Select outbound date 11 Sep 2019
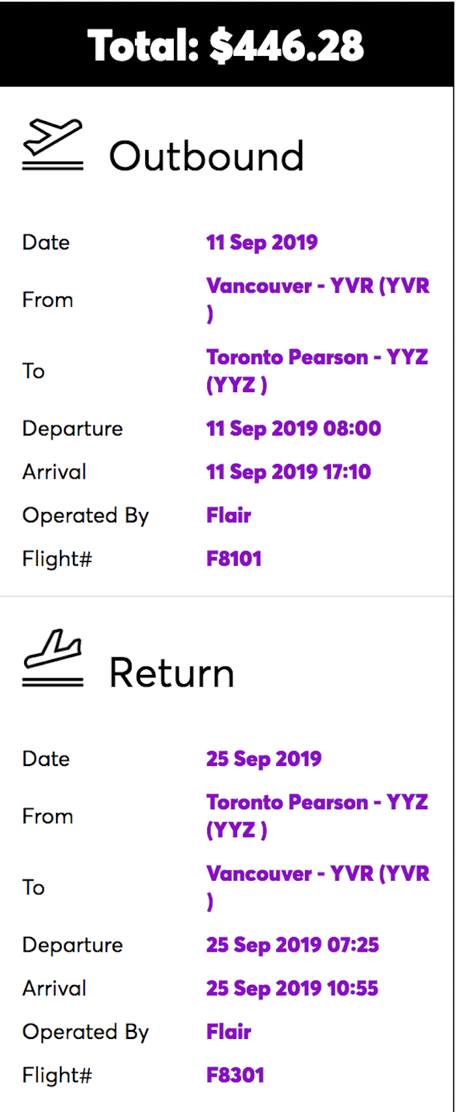Image resolution: width=456 pixels, height=1112 pixels. 262,242
